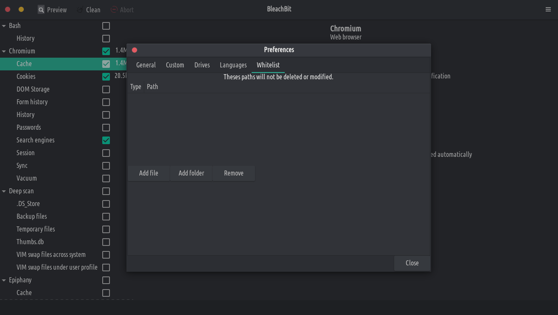Click the Close button in Preferences
The height and width of the screenshot is (315, 558).
[x=412, y=263]
